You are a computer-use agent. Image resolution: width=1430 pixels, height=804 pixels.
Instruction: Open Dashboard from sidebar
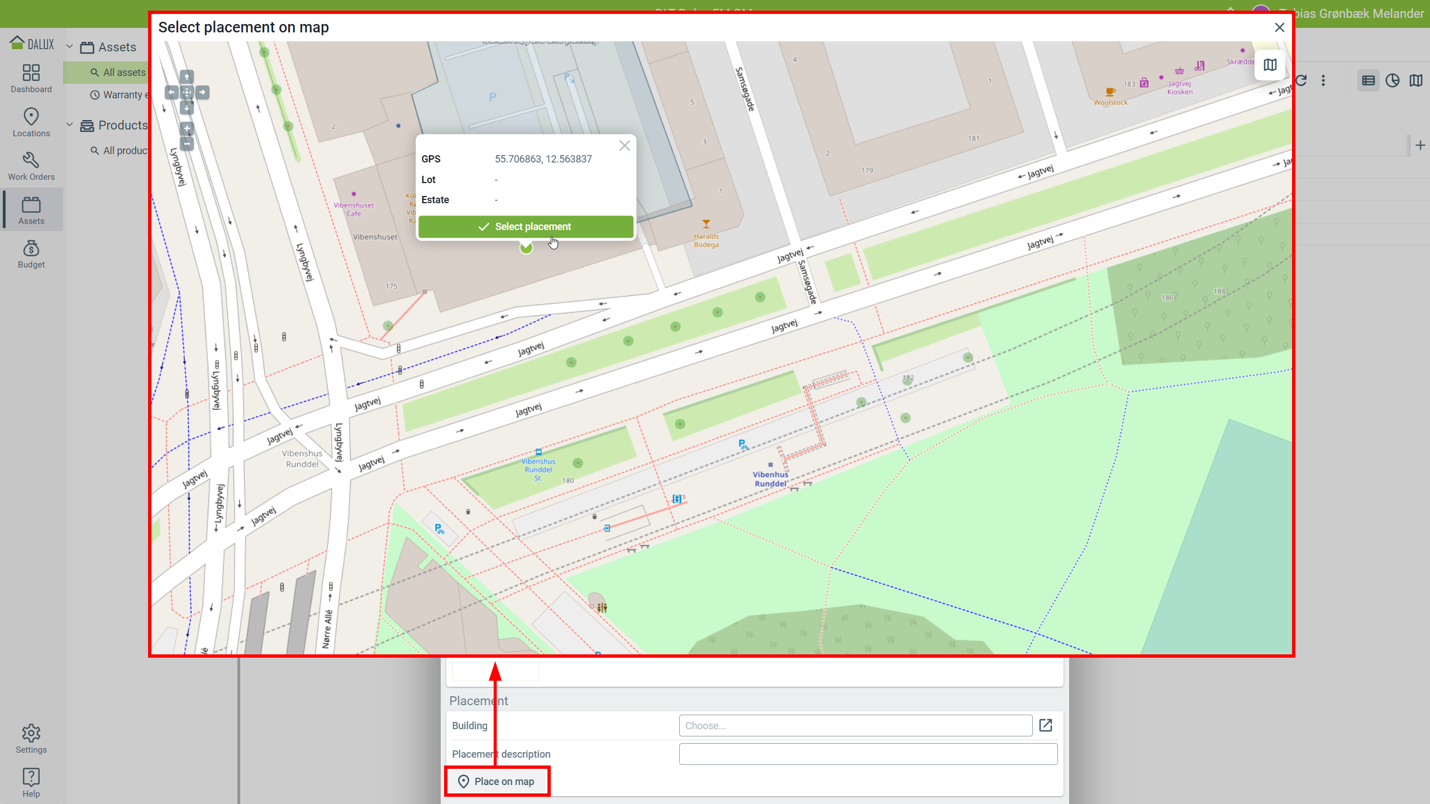(x=31, y=78)
